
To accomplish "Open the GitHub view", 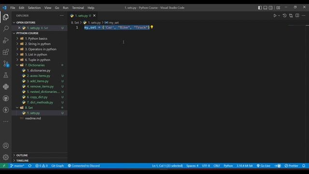I will pyautogui.click(x=6, y=98).
